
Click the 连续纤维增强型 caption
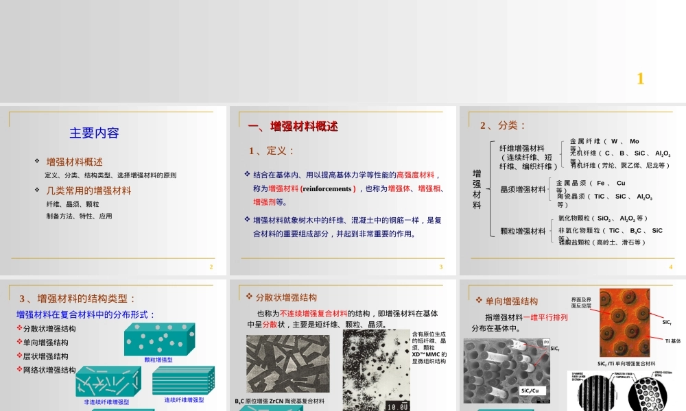click(x=184, y=399)
